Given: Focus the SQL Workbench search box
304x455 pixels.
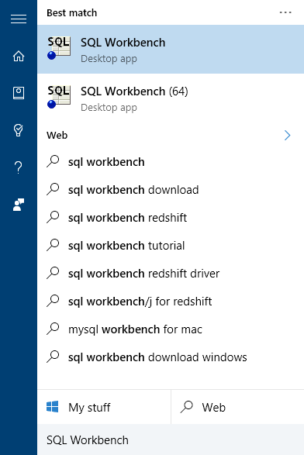Looking at the screenshot, I should (x=171, y=439).
